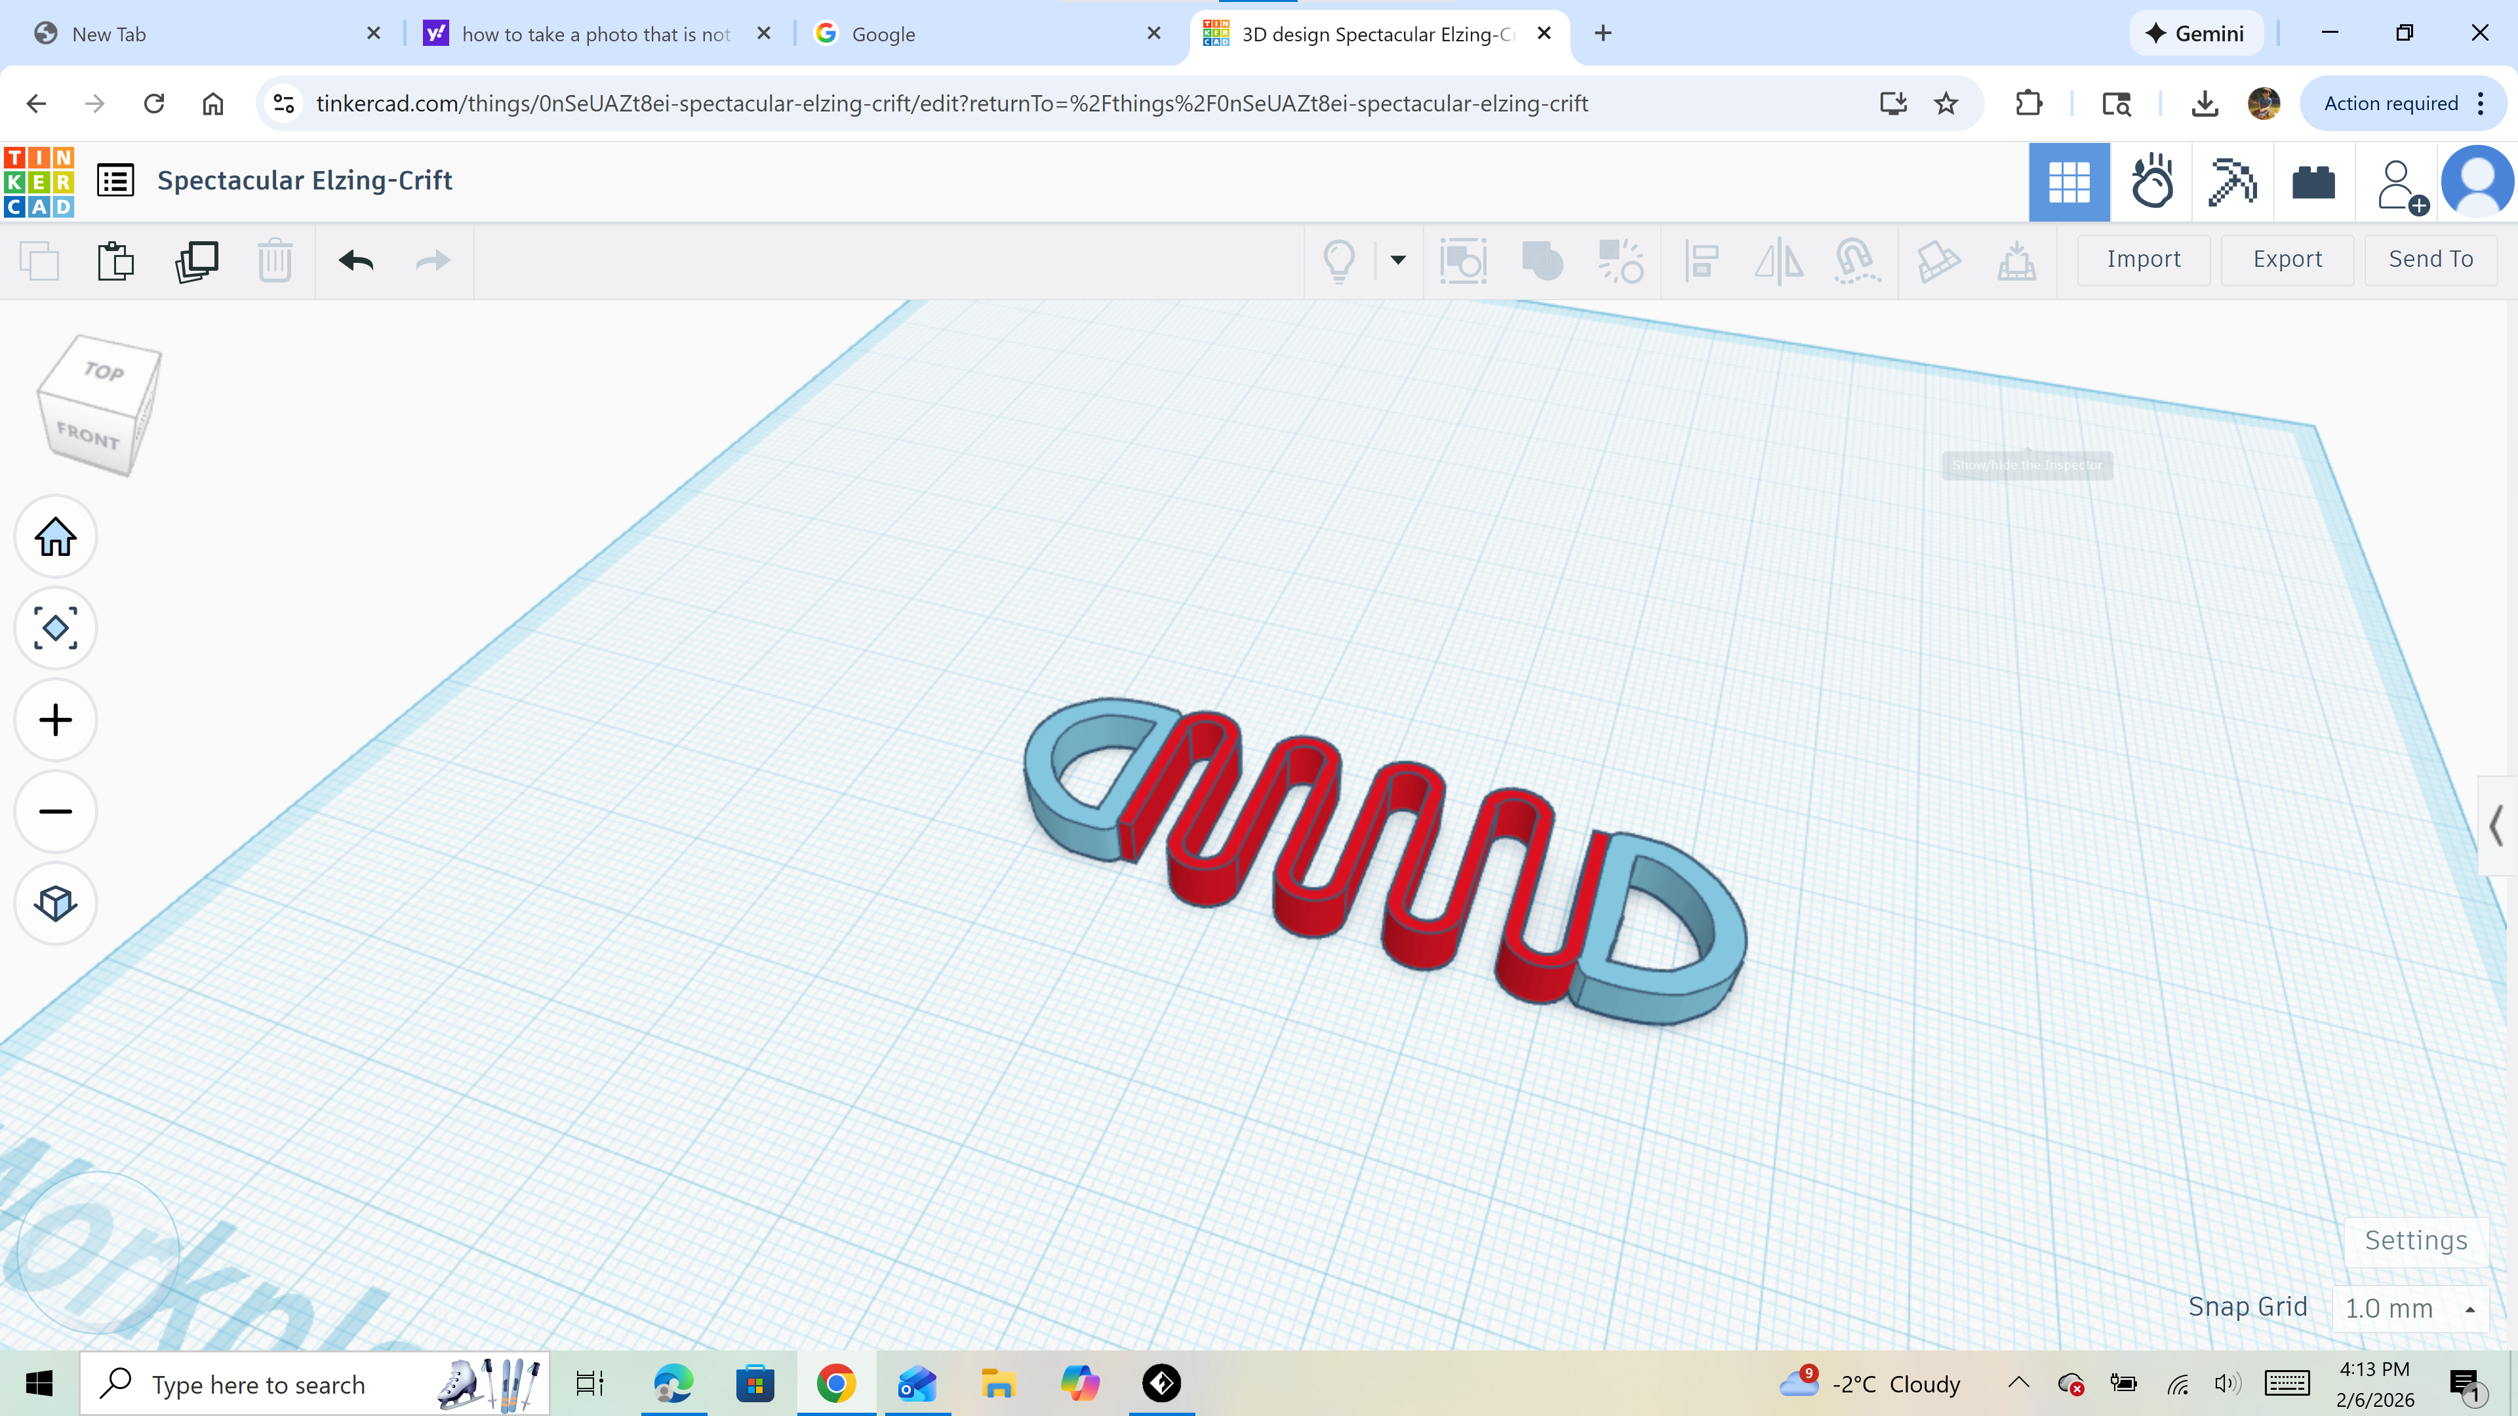Click the browser home icon

click(213, 104)
